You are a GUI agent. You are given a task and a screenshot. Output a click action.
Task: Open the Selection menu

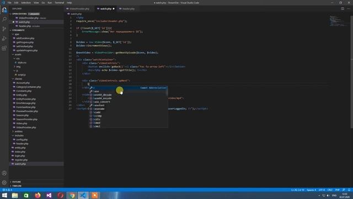(26, 3)
